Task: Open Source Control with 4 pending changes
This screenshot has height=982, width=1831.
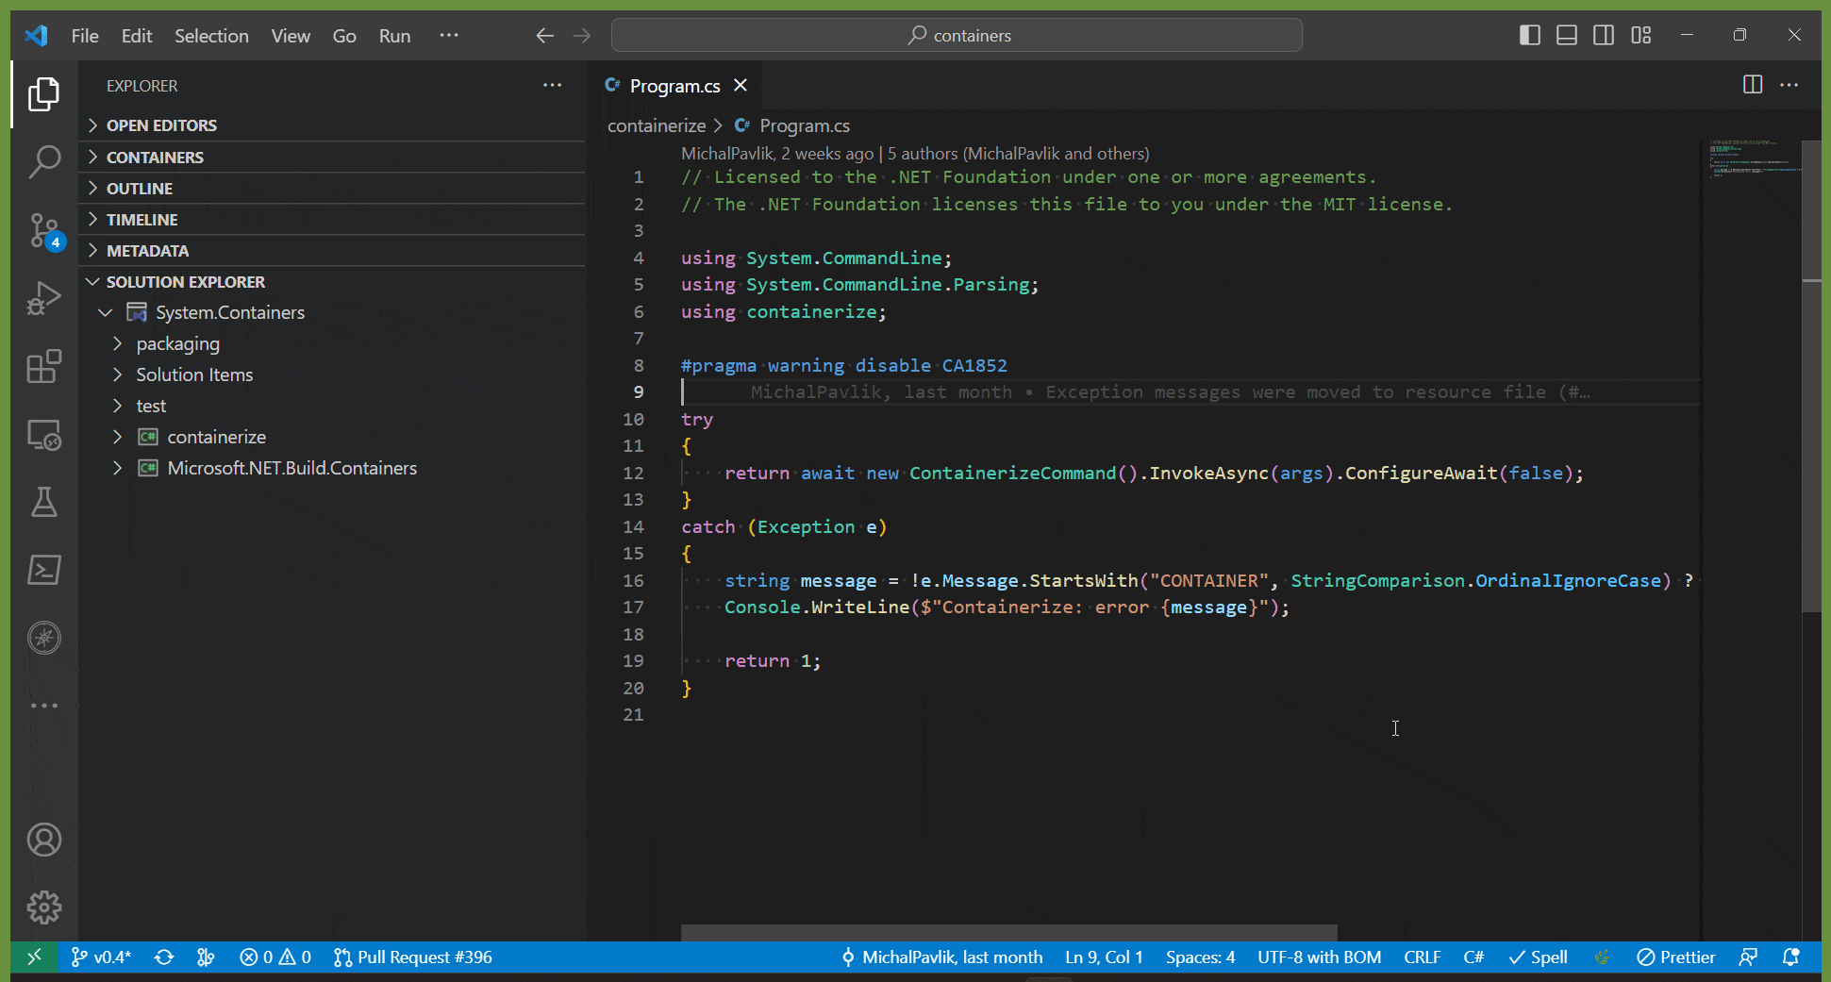Action: 43,231
